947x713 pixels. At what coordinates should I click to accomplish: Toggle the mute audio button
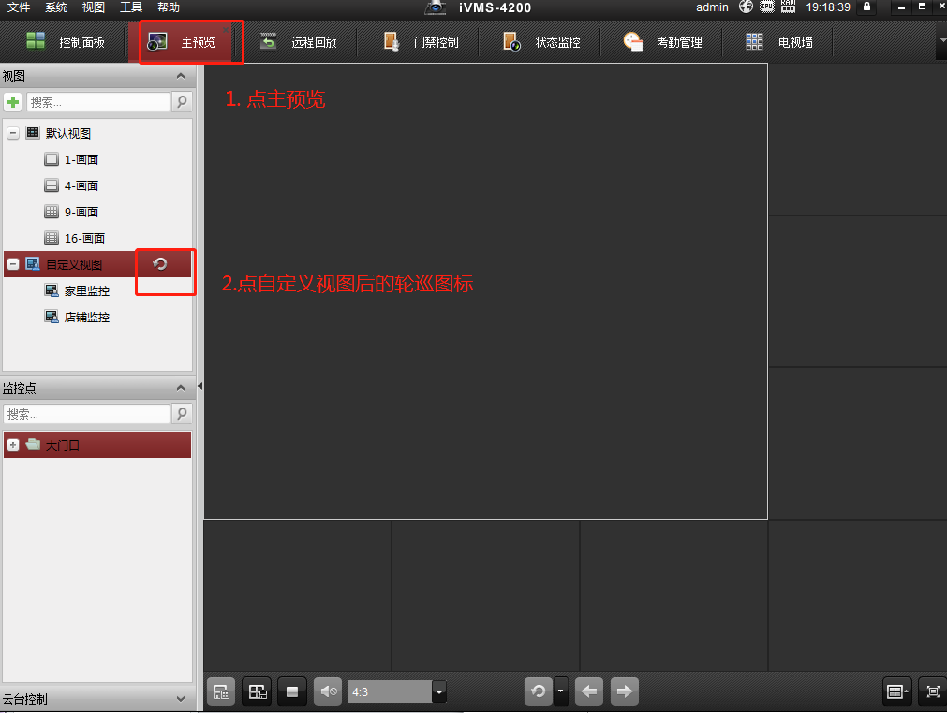coord(328,691)
